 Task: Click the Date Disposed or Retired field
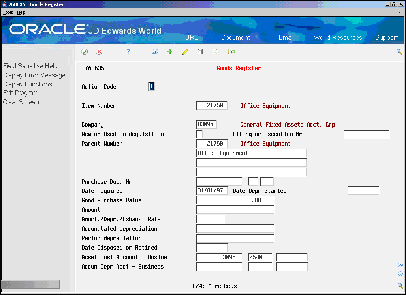[212, 248]
